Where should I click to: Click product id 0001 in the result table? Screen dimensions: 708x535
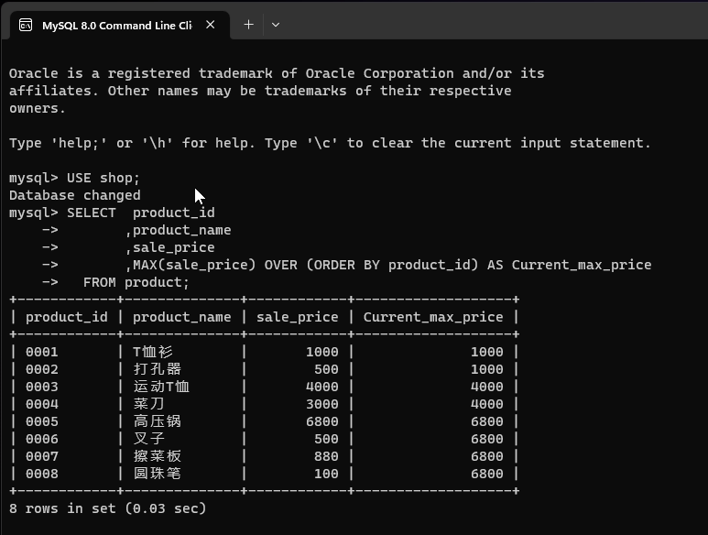pyautogui.click(x=42, y=352)
